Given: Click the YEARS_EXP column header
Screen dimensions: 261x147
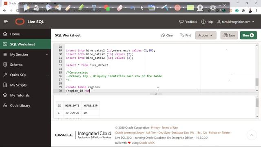Looking at the screenshot, I should coord(91,105).
